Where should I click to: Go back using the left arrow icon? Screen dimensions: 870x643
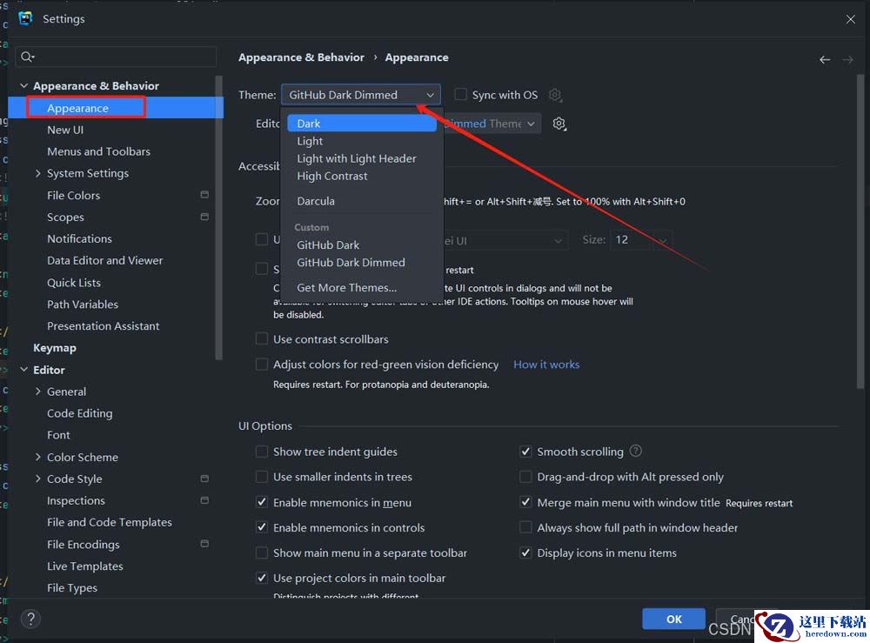point(825,59)
